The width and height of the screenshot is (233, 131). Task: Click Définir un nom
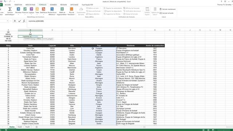coord(92,8)
